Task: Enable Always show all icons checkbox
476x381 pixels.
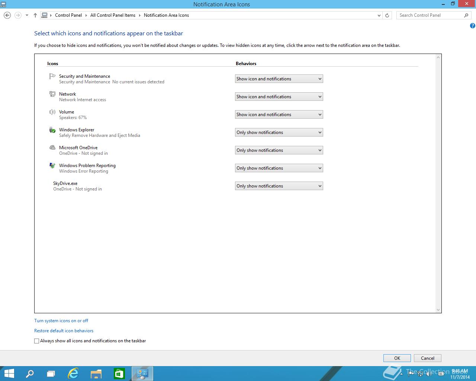Action: (x=36, y=341)
